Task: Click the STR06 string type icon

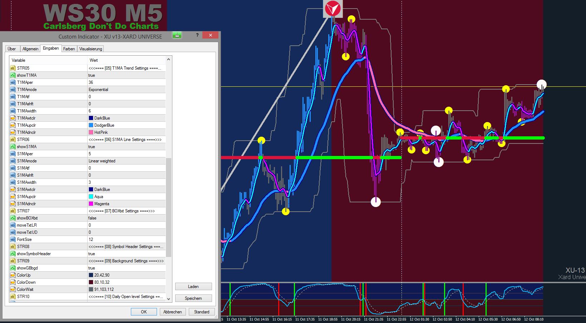Action: point(13,140)
